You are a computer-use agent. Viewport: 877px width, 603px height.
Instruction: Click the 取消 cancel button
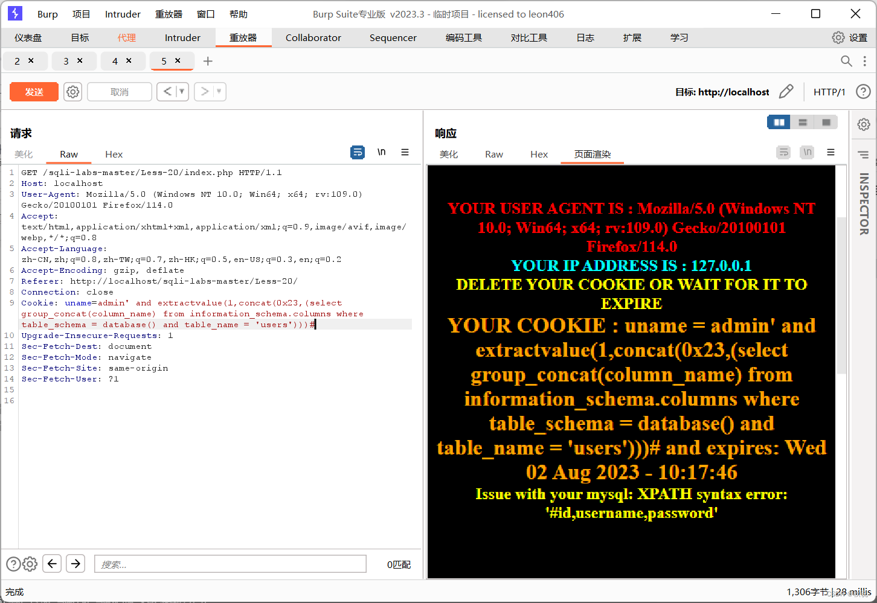tap(120, 92)
